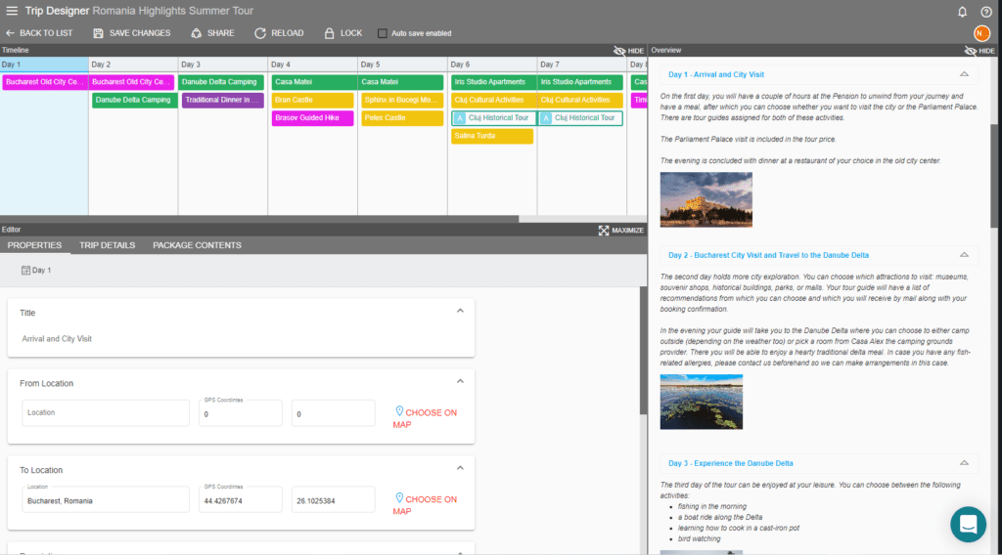Collapse Day 1 overview section
Image resolution: width=1002 pixels, height=555 pixels.
[x=964, y=74]
